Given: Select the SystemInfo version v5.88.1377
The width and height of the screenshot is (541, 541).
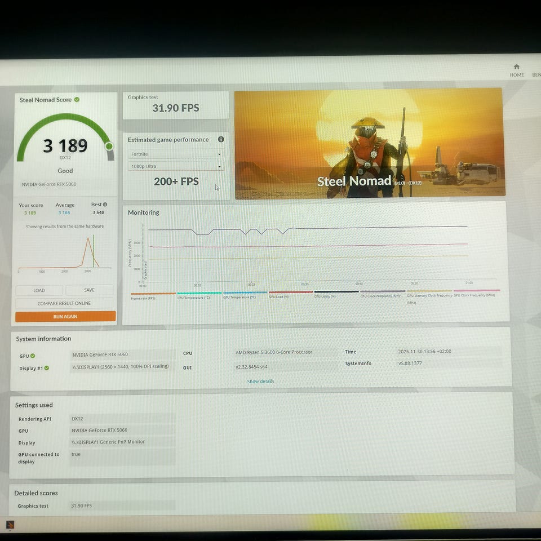Looking at the screenshot, I should click(410, 363).
